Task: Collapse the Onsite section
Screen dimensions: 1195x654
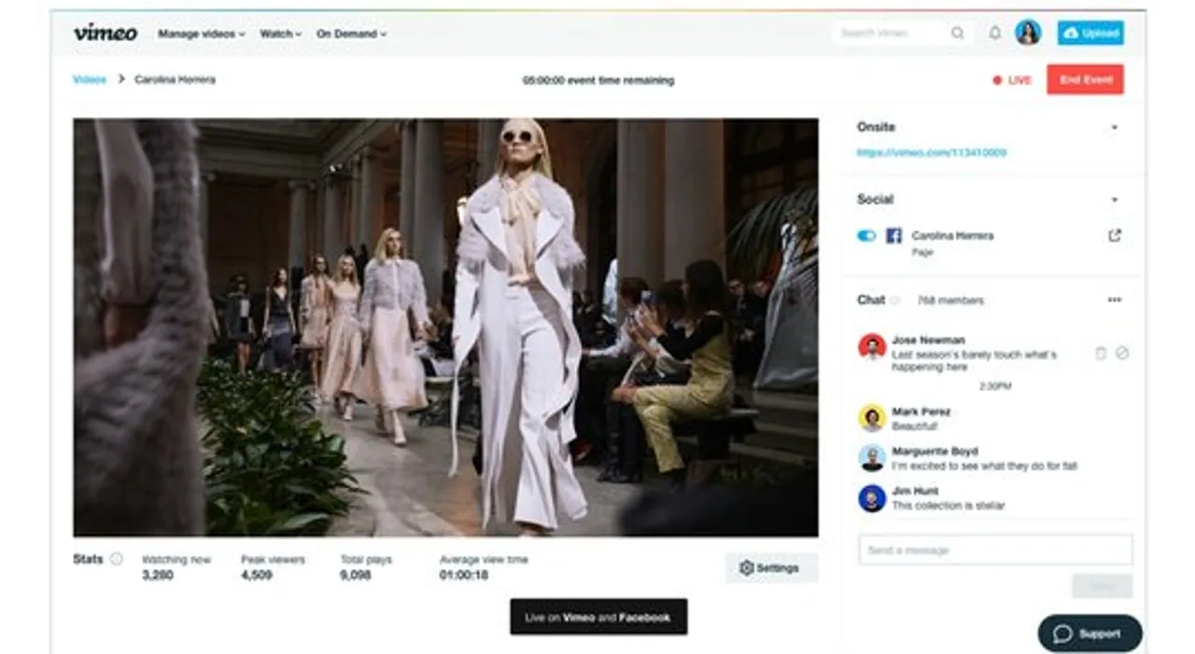Action: (1114, 127)
